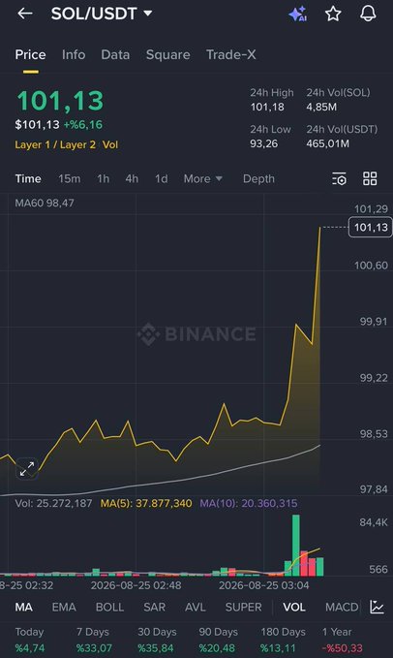Screen dimensions: 393x658
Task: Click the 30 Days change %35,84
Action: 156,648
